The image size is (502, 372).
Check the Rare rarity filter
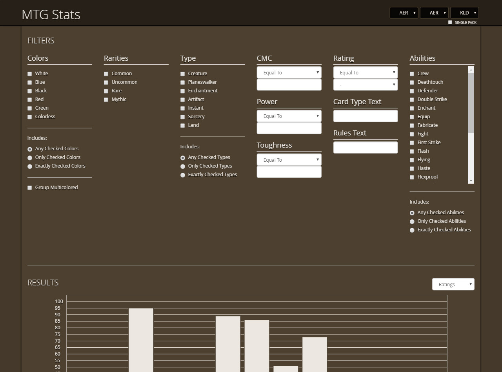(106, 91)
